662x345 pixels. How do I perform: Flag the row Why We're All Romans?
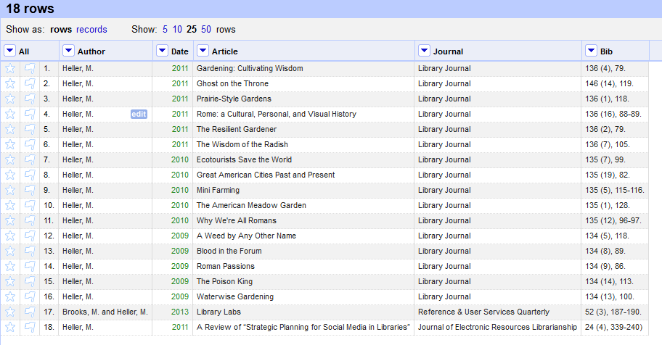pos(30,220)
